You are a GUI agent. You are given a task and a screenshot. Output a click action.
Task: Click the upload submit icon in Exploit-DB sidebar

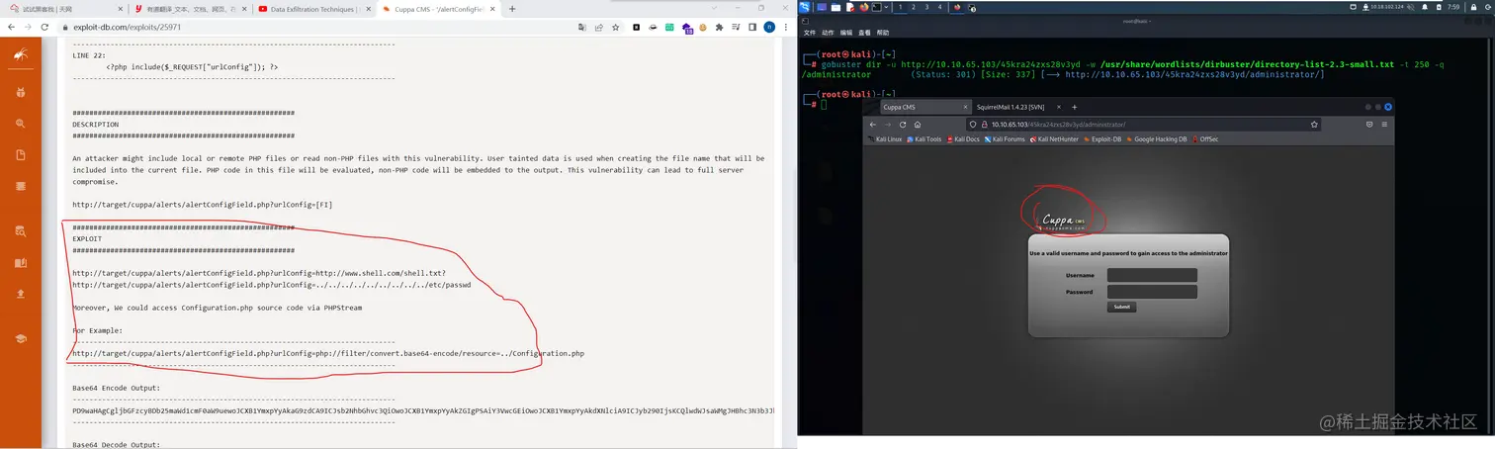click(20, 294)
